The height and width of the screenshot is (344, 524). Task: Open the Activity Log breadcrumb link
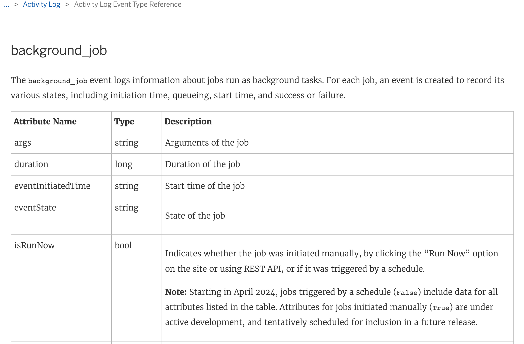click(x=42, y=5)
